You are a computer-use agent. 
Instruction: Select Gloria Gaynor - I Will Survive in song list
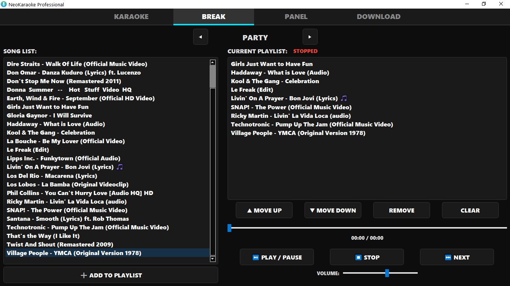[49, 115]
